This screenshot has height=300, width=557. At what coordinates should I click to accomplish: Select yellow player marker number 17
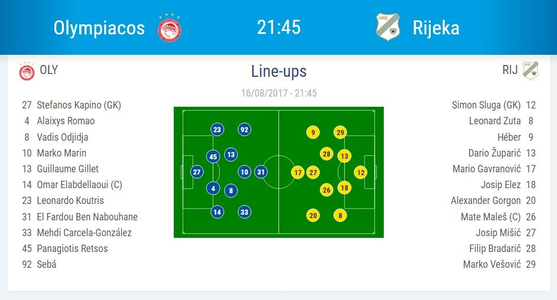(x=298, y=172)
